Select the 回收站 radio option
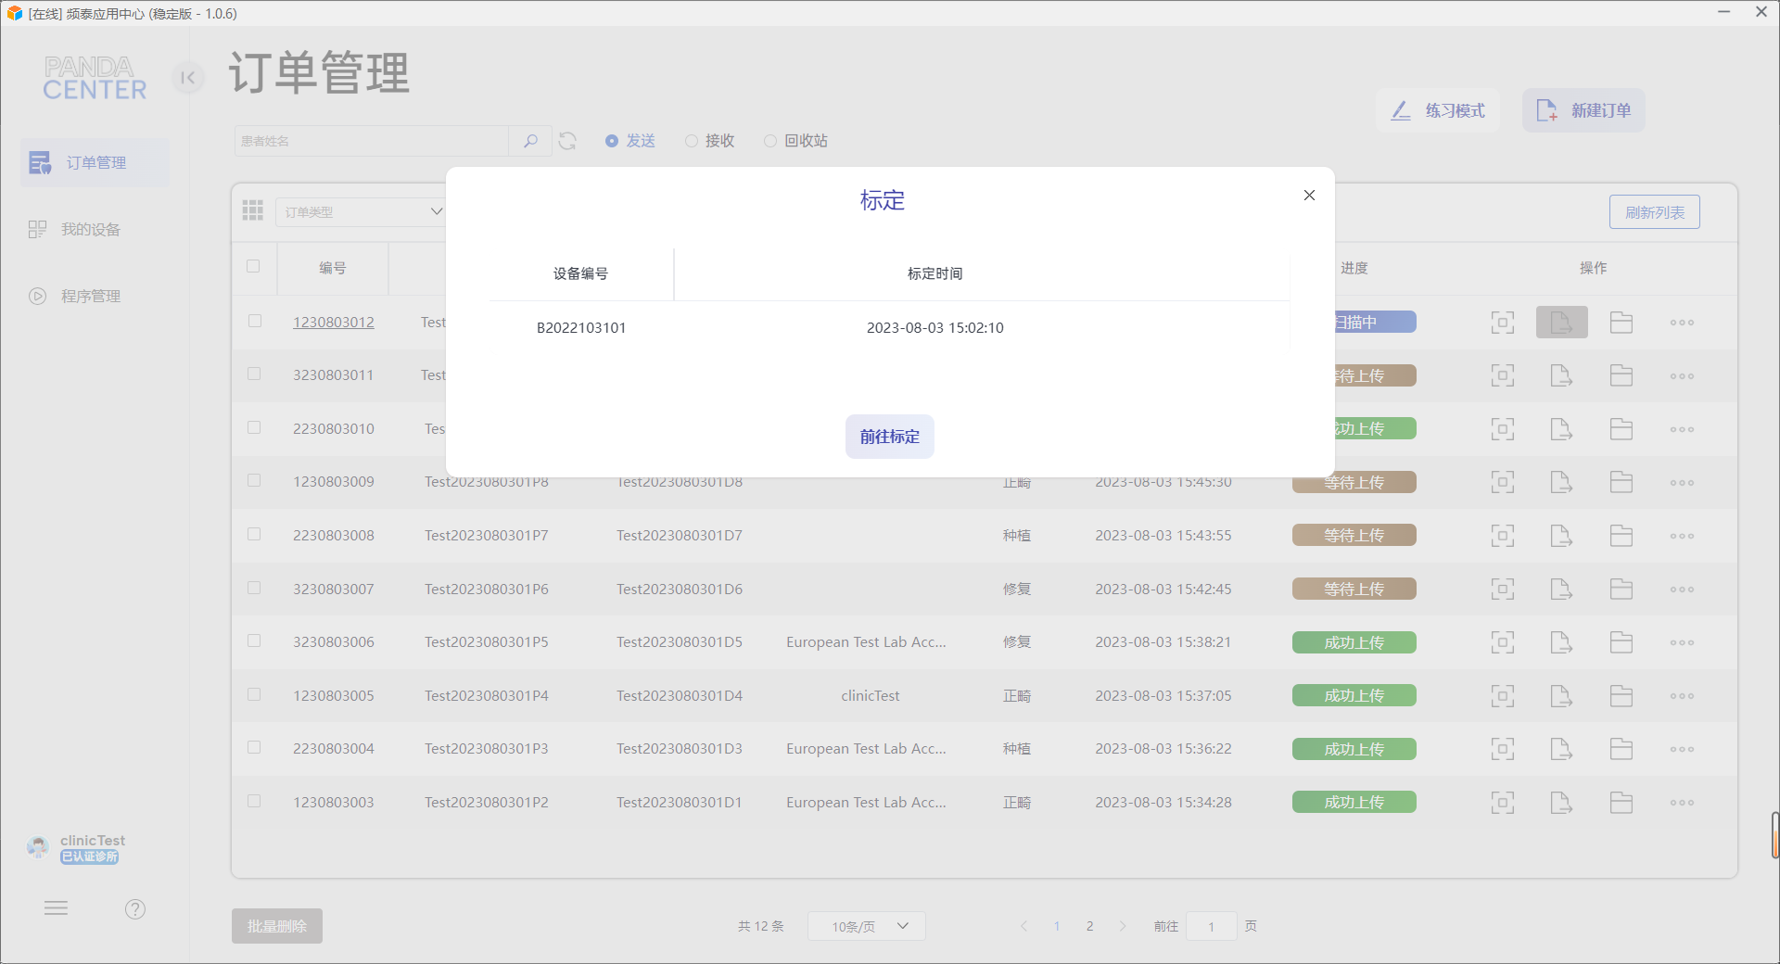 (796, 141)
